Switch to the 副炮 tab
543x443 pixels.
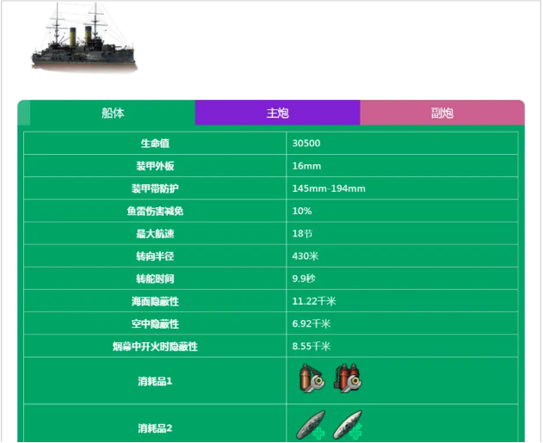[442, 113]
